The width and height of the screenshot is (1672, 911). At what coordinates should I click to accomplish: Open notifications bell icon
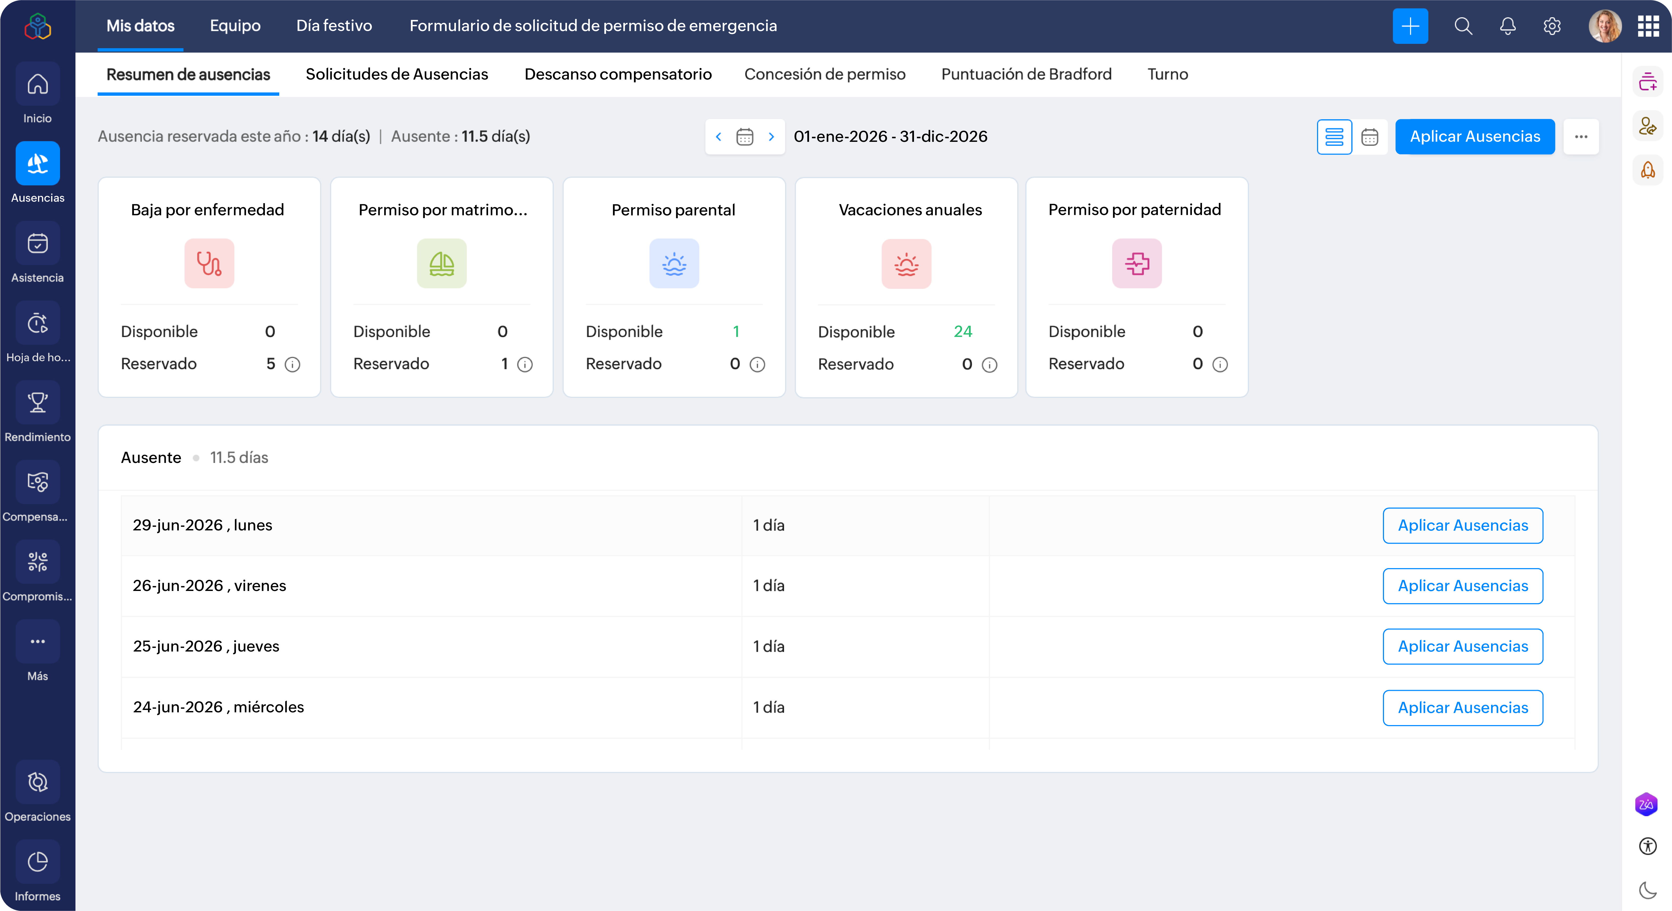pos(1508,26)
